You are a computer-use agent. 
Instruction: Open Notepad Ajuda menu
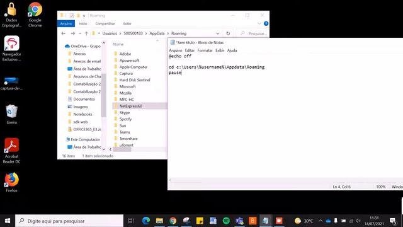tap(232, 50)
